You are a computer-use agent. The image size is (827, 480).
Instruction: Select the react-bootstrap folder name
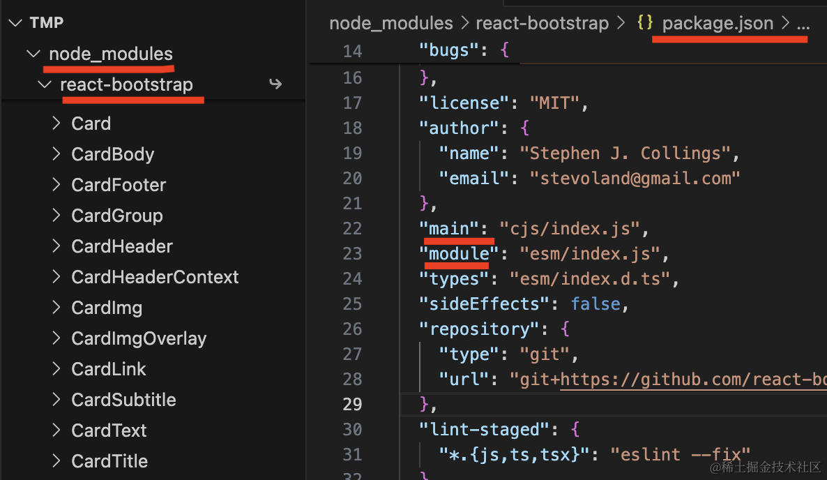127,84
